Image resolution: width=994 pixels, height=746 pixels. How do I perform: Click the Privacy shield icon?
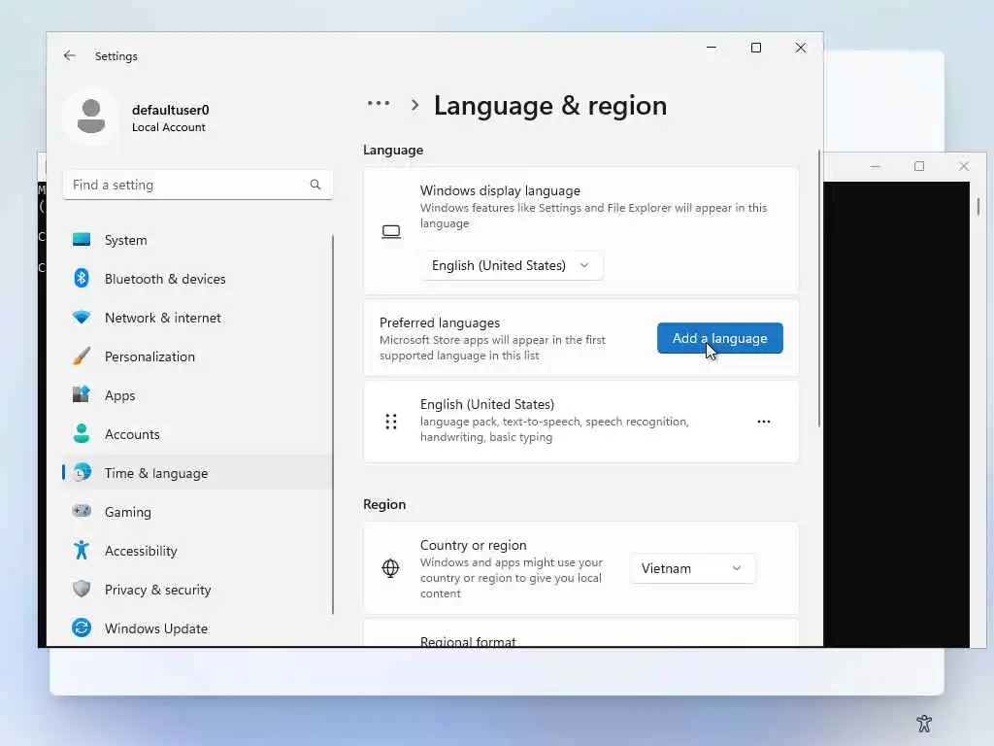point(82,589)
